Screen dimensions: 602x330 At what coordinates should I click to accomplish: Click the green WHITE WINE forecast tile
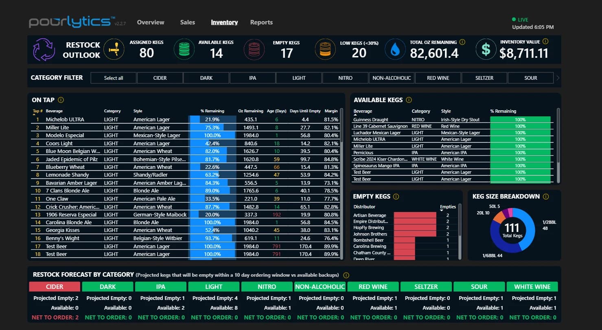(532, 286)
